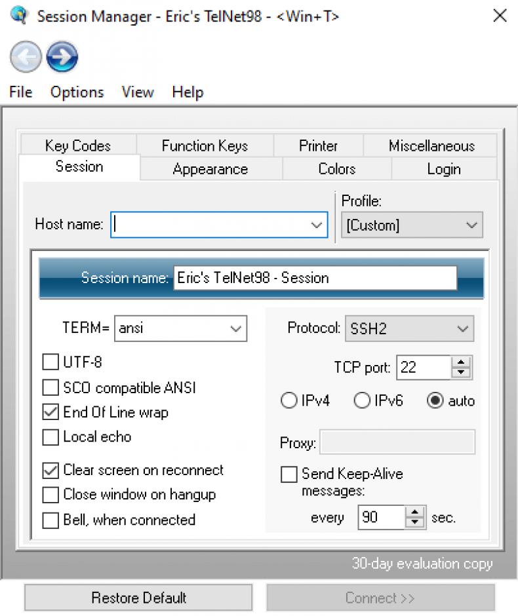Click the keep-alive seconds field showing 90

point(381,518)
